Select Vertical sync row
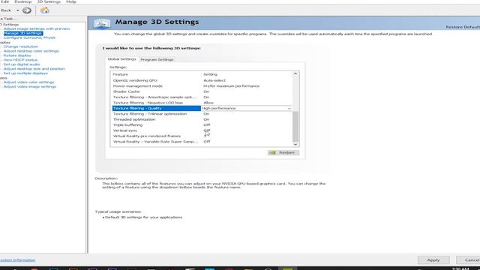This screenshot has width=480, height=270. (x=201, y=130)
